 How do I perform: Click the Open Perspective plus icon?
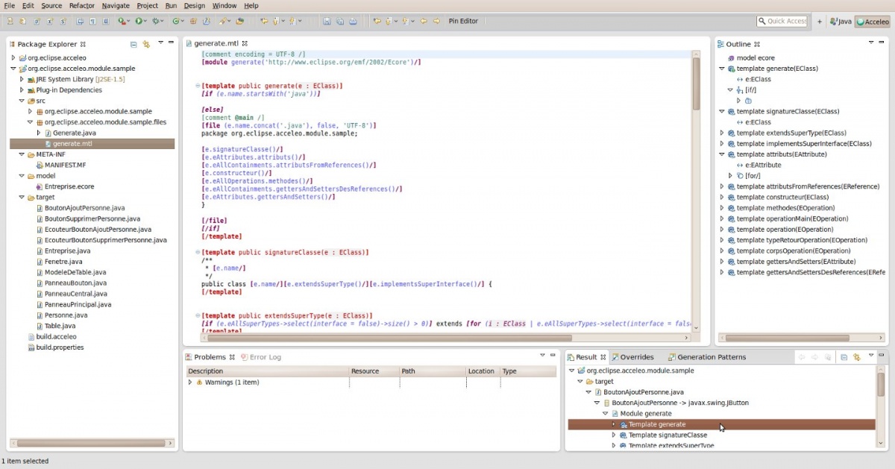820,22
